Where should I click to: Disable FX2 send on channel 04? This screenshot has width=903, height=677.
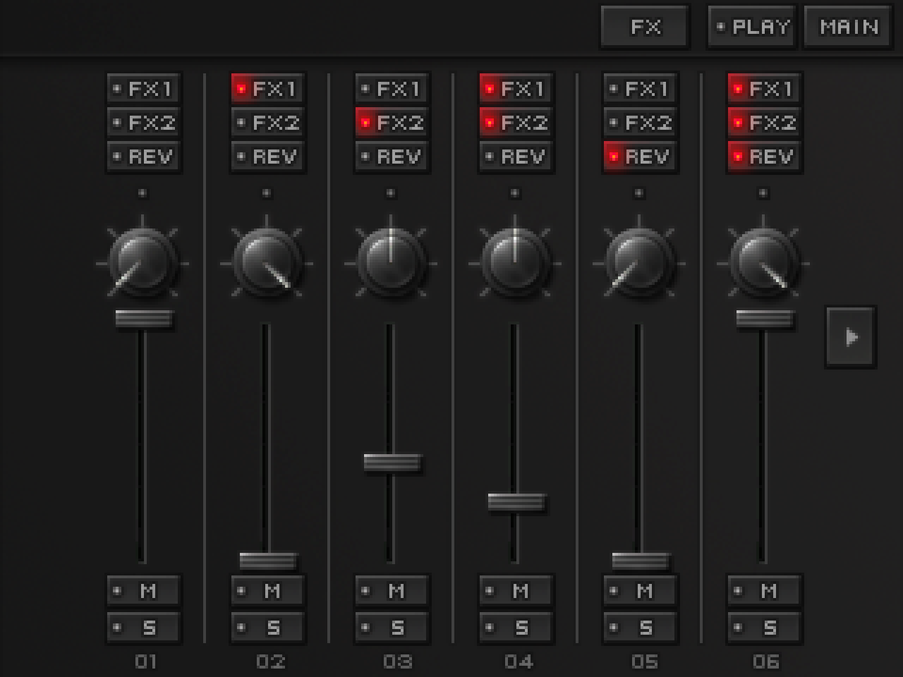516,123
